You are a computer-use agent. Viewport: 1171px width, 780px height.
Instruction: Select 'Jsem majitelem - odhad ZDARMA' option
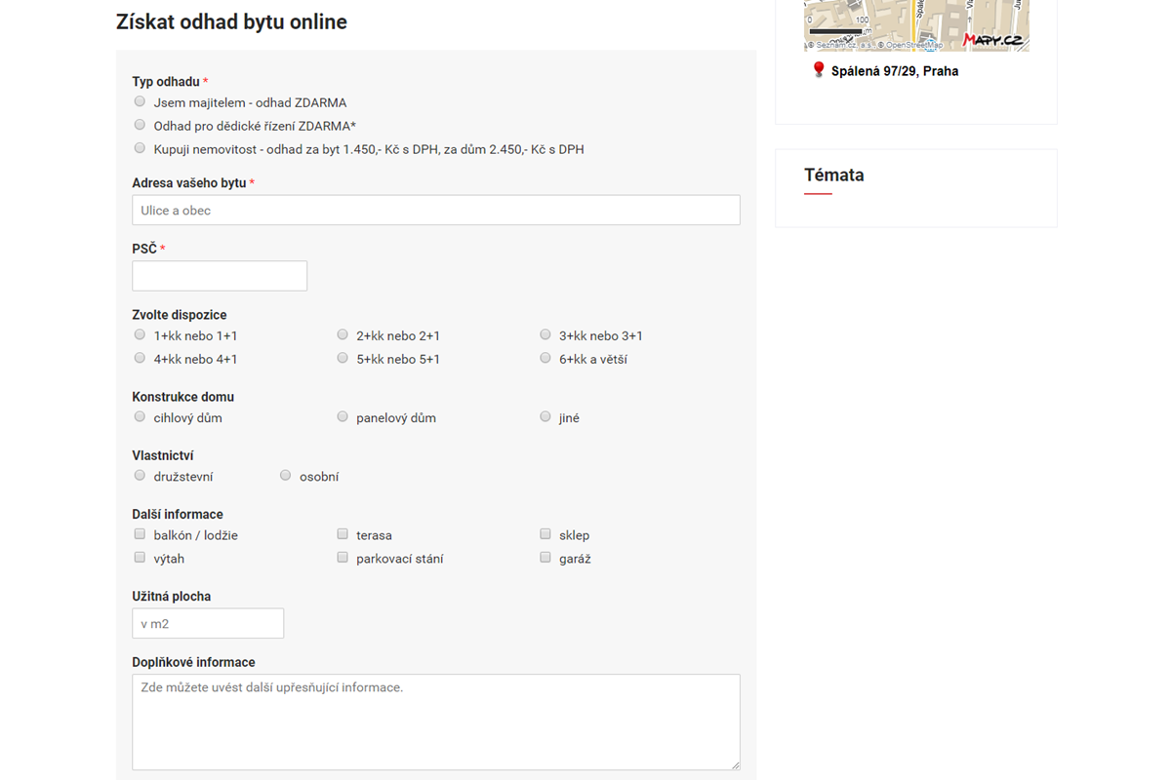coord(140,101)
